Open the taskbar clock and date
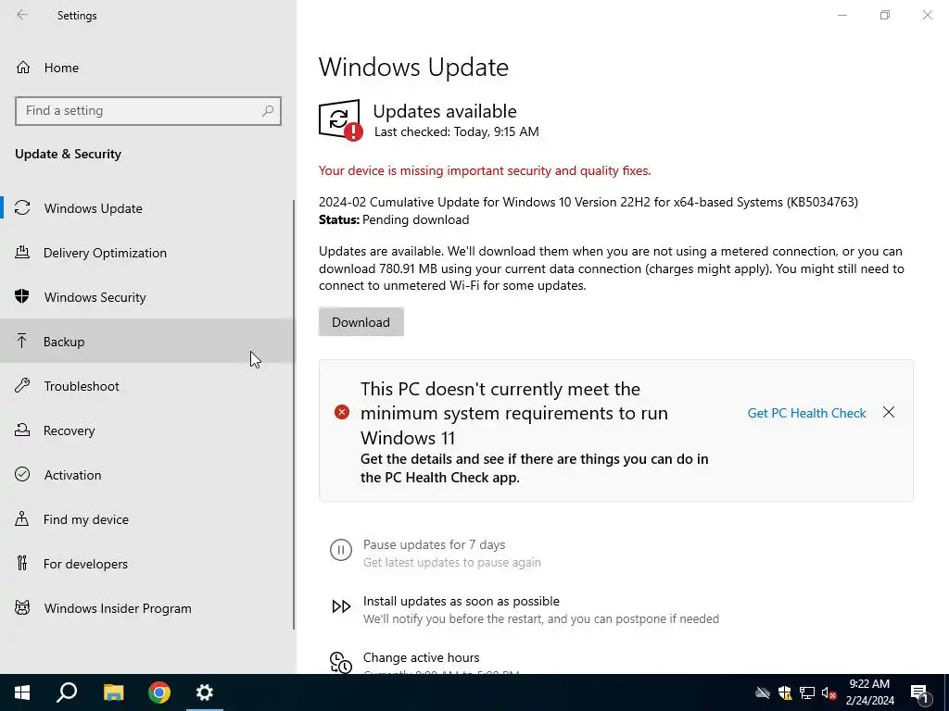This screenshot has height=711, width=949. (869, 692)
